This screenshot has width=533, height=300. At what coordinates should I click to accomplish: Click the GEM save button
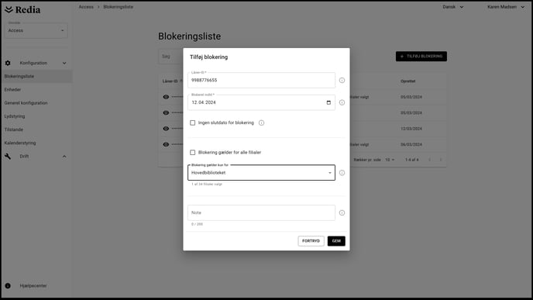(336, 241)
